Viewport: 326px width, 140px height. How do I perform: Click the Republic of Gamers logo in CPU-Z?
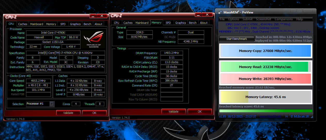(93, 40)
